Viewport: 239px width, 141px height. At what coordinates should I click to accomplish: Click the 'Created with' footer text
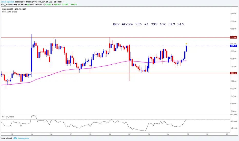pyautogui.click(x=6, y=138)
